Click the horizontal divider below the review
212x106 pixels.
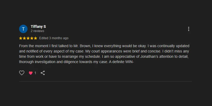pyautogui.click(x=105, y=81)
